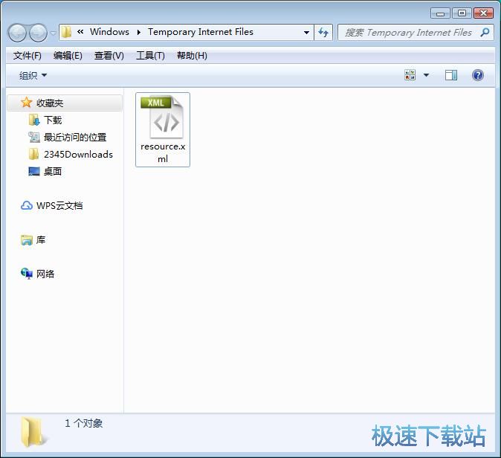
Task: Select 网络 in navigation pane
Action: tap(45, 274)
